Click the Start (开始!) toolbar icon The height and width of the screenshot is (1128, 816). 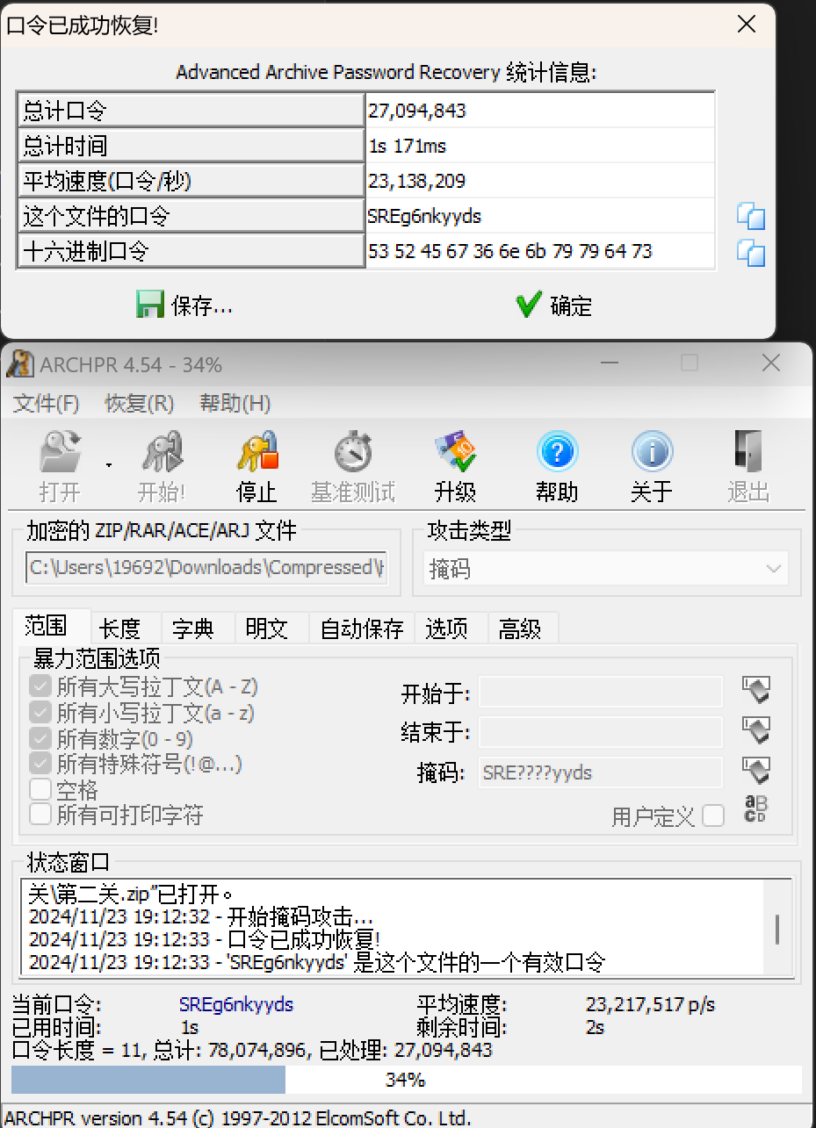coord(162,465)
